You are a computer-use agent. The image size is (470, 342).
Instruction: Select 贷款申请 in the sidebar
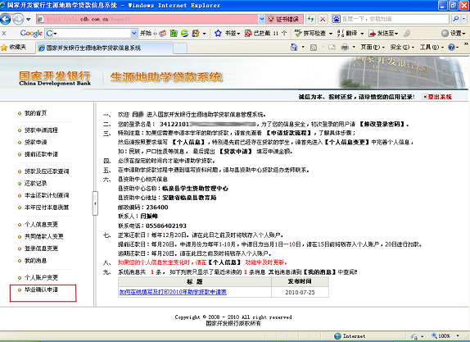pos(36,142)
